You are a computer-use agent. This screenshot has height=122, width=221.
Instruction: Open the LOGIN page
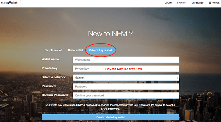168,3
